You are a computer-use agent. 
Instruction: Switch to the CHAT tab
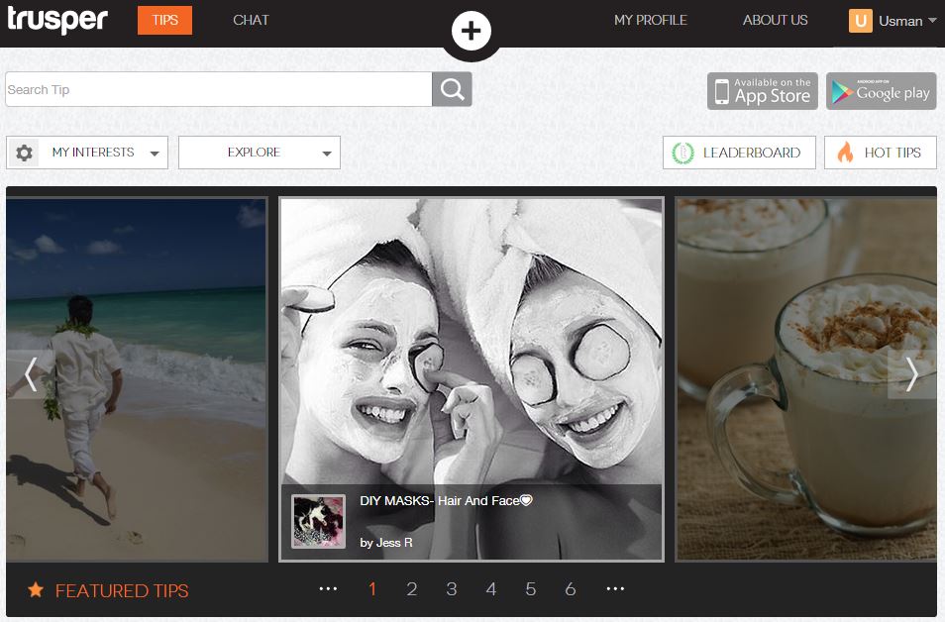coord(251,20)
